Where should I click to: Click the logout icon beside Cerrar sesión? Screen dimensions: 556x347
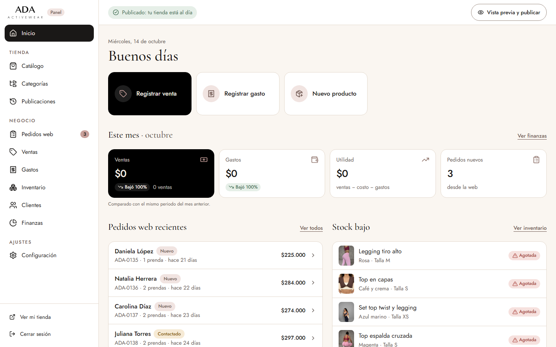pyautogui.click(x=12, y=334)
